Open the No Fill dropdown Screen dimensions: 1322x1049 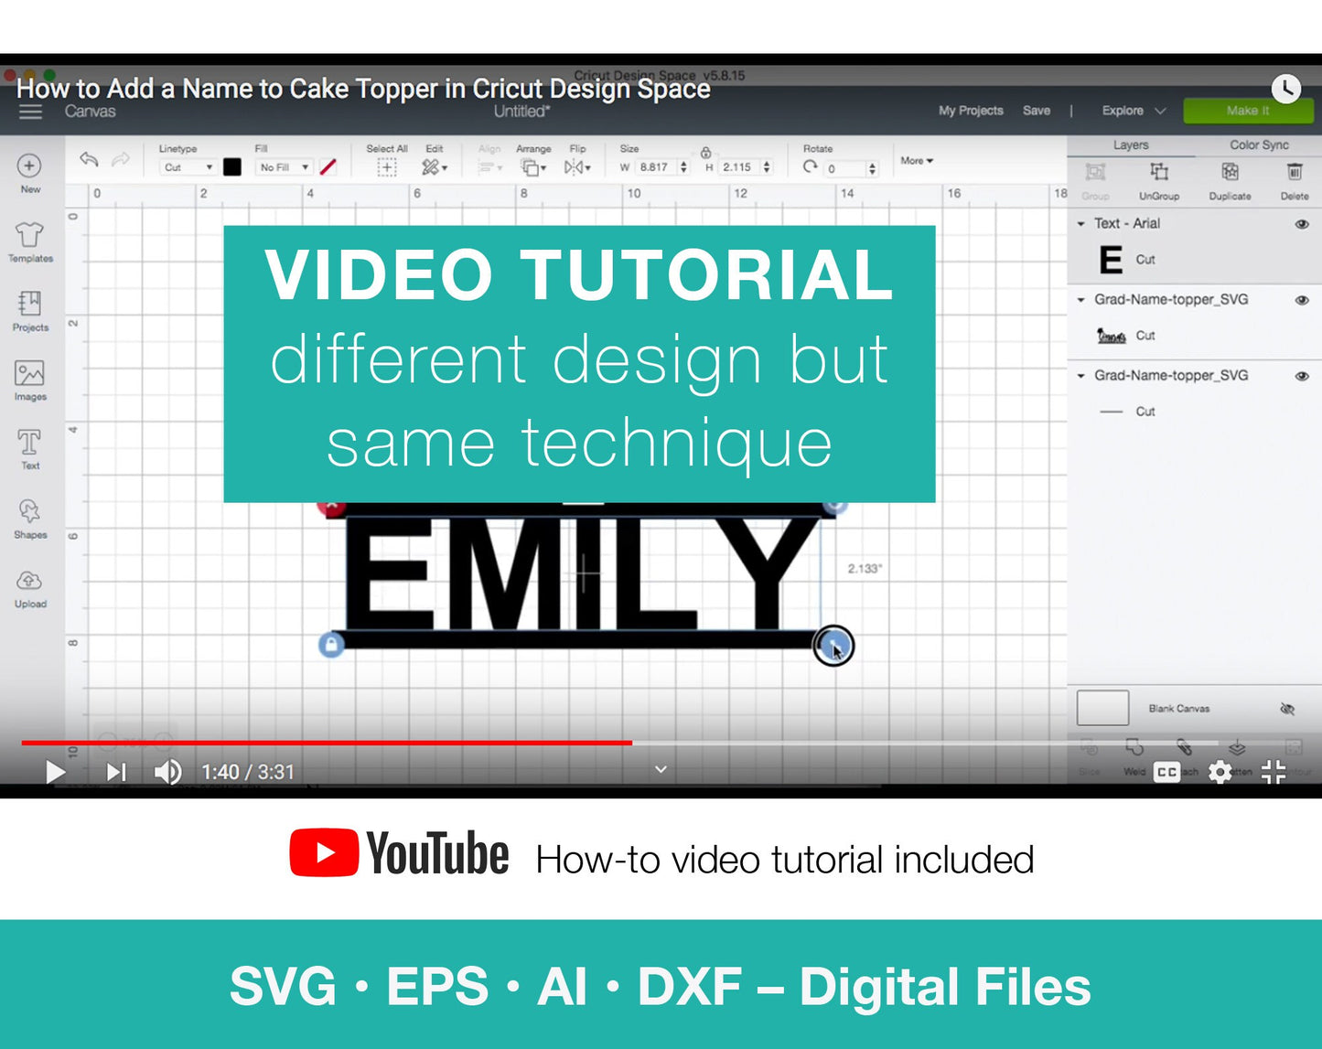click(284, 167)
